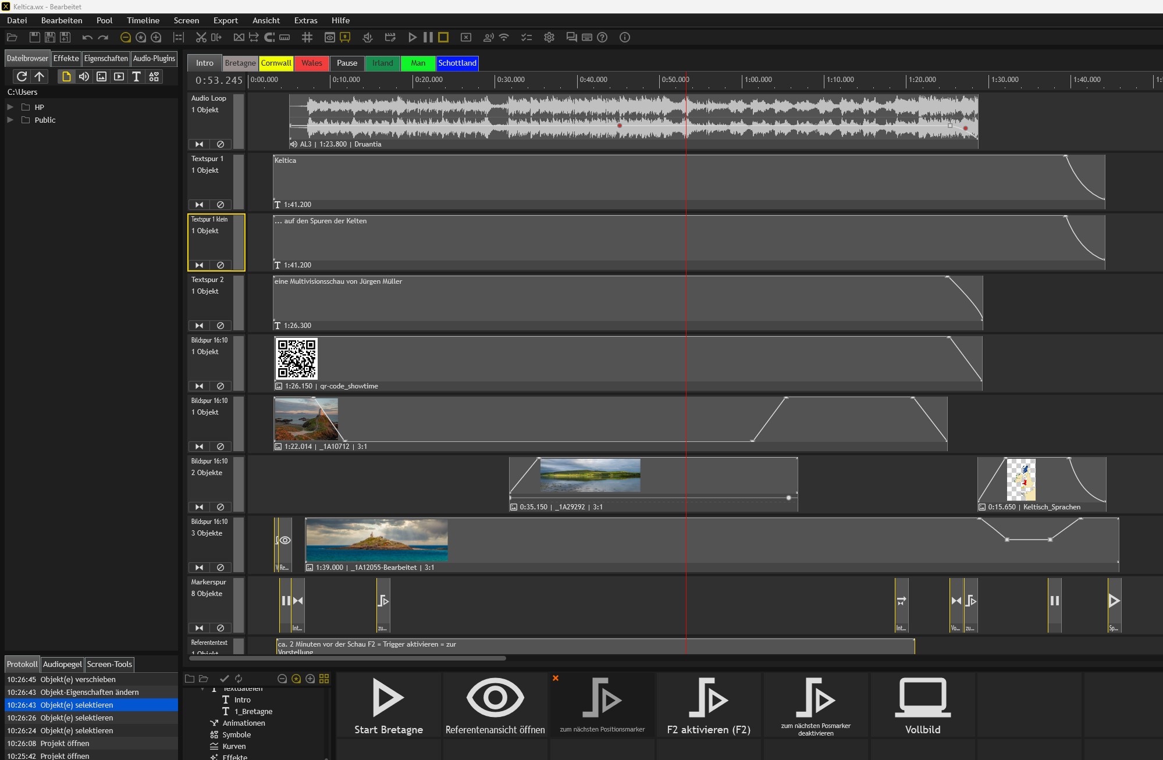Toggle the text files filter in file browser
Screen dimensions: 1163x760
[x=136, y=76]
